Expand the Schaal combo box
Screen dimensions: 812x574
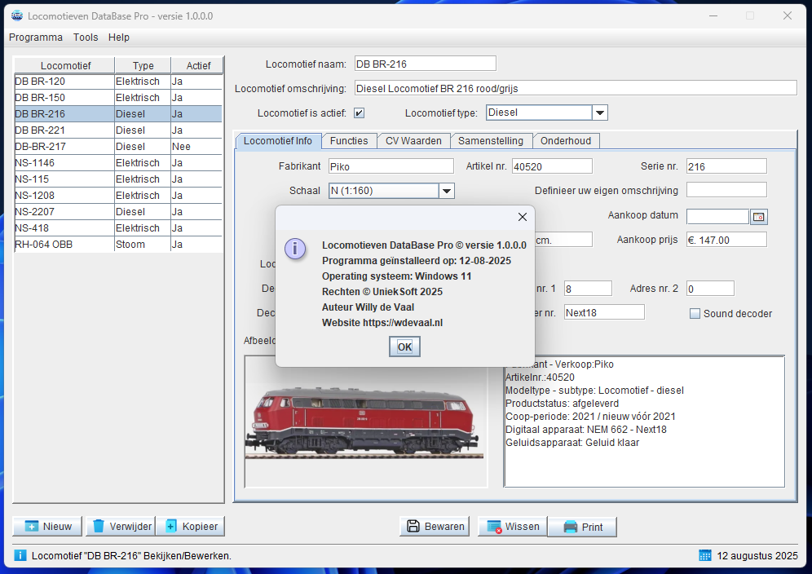coord(447,191)
